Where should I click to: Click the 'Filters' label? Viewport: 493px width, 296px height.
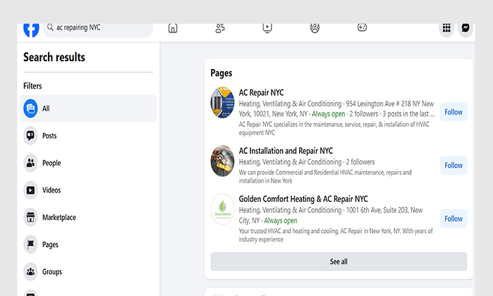point(32,86)
